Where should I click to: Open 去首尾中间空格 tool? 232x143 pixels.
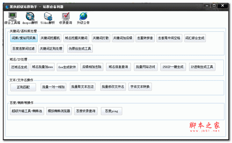coord(169,38)
